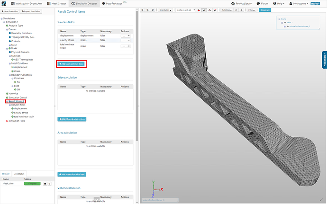Click the delete icon for Mesh_Arm job
This screenshot has width=327, height=204.
(49, 183)
